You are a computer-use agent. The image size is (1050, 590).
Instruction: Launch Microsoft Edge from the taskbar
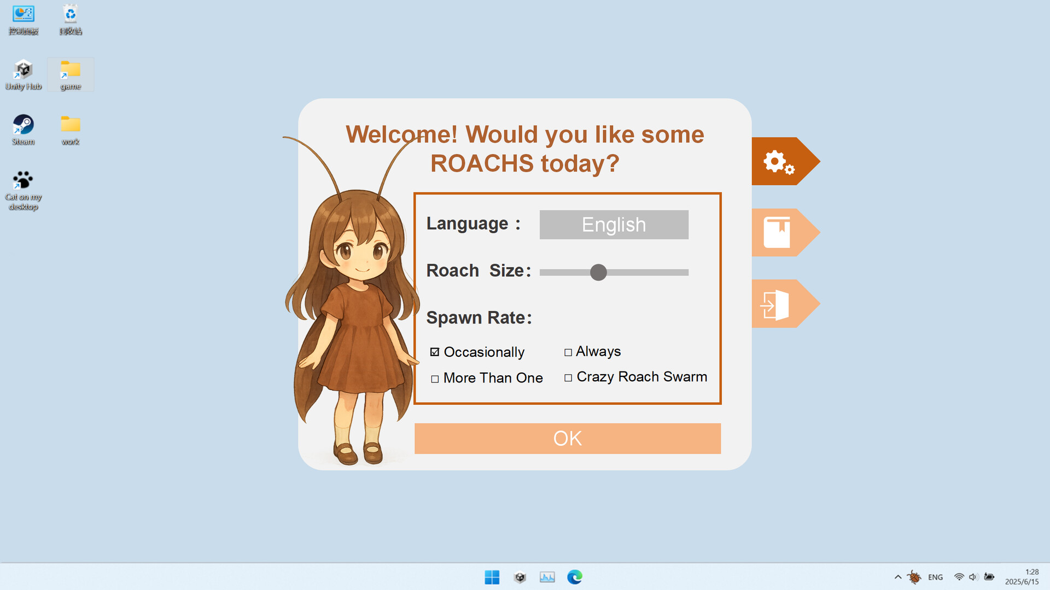click(574, 577)
